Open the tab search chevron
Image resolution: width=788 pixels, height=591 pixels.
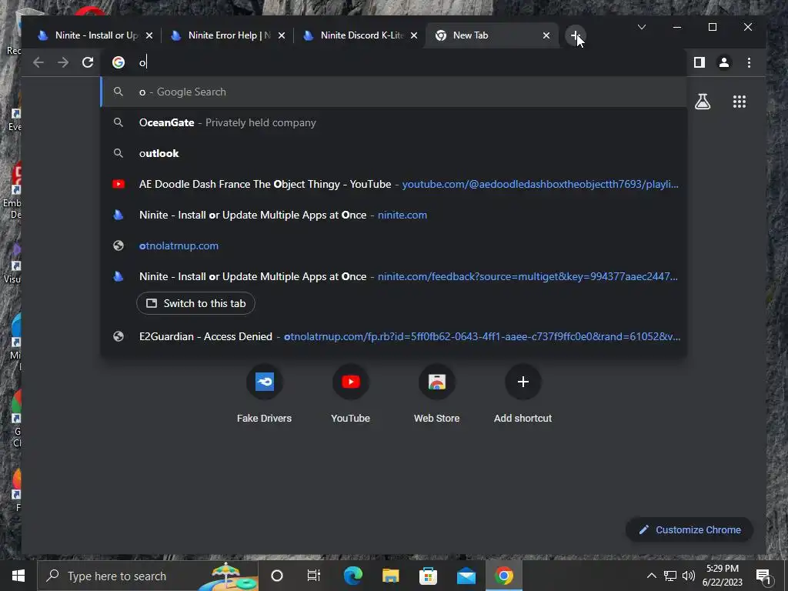click(x=642, y=27)
